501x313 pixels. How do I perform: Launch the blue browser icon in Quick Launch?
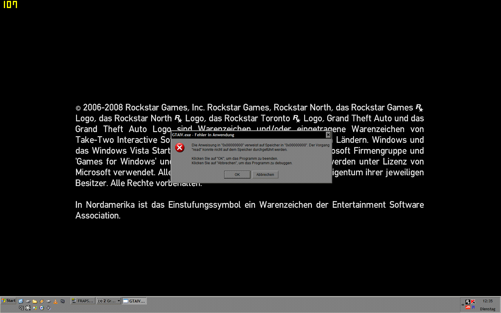21,301
